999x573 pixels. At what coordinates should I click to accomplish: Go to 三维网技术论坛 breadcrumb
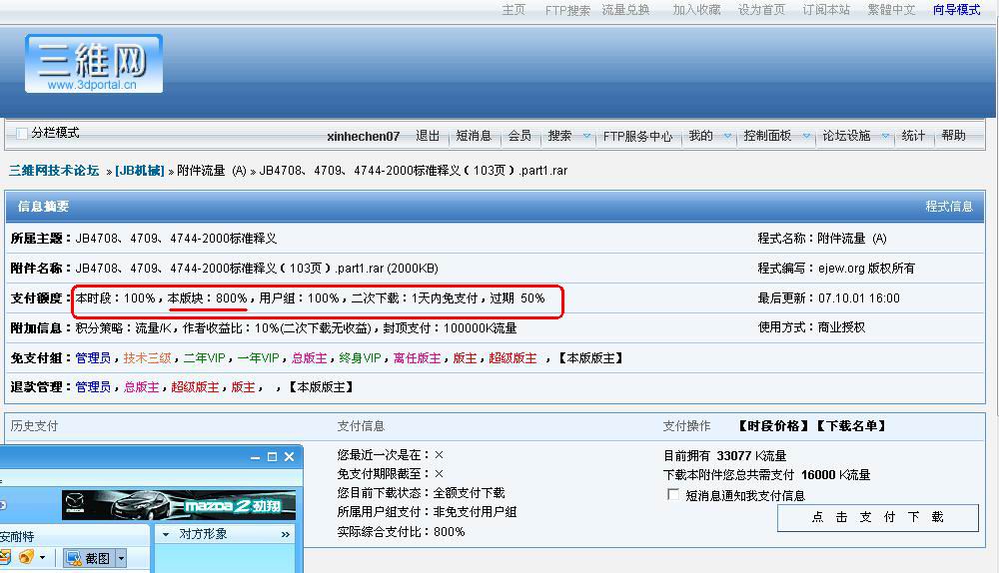click(x=54, y=170)
